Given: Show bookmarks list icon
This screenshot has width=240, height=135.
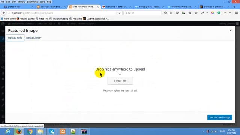Looking at the screenshot, I should pos(171,13).
